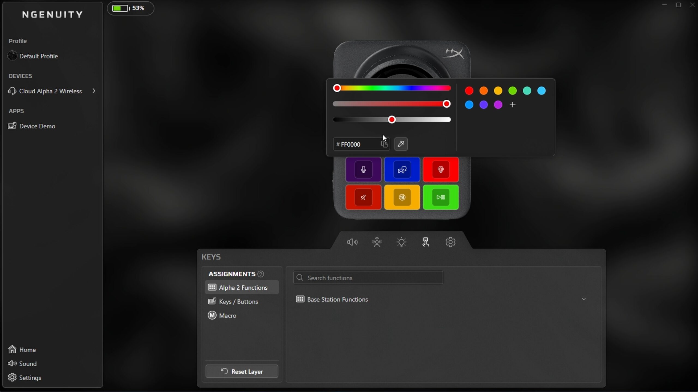Click the Base Station Functions grid icon

pyautogui.click(x=300, y=299)
